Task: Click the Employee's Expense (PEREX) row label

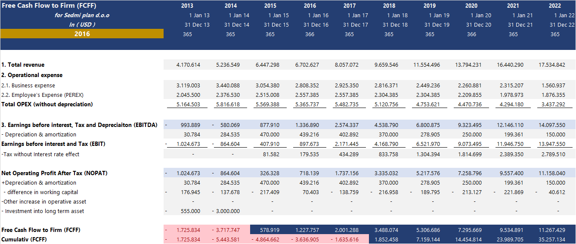Action: tap(42, 95)
